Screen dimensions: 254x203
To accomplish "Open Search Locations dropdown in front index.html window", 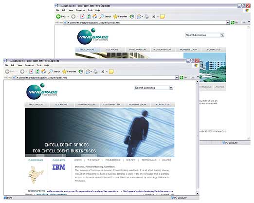I will tap(171, 88).
